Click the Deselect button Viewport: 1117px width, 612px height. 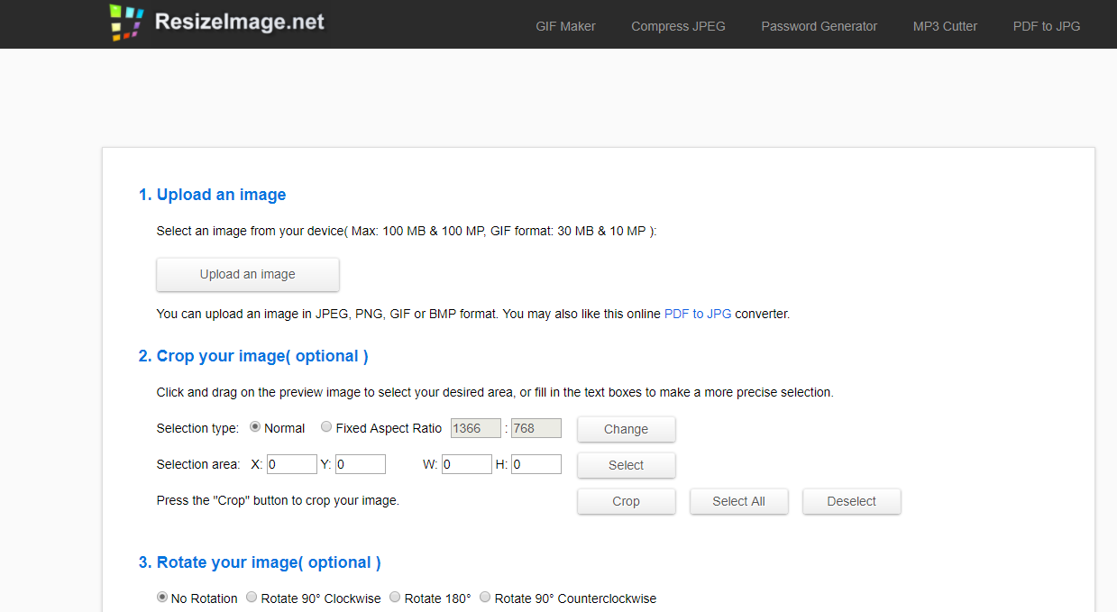[851, 501]
